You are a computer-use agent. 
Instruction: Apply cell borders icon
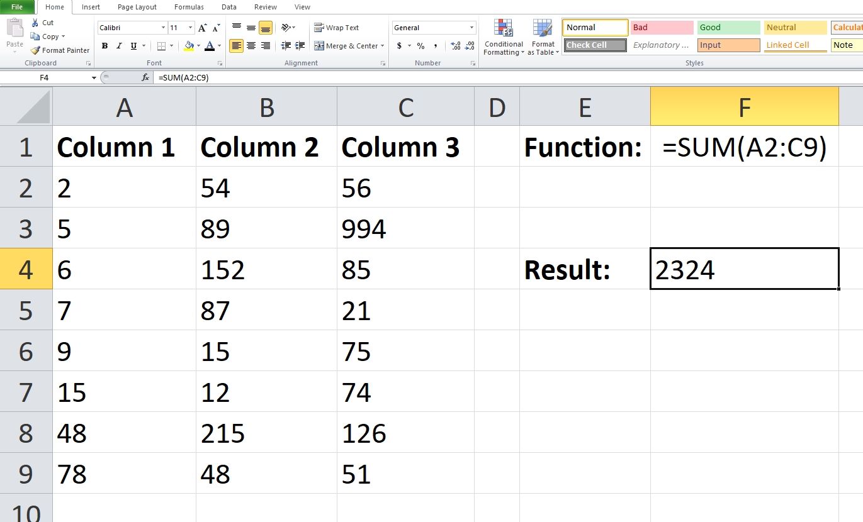(x=161, y=46)
